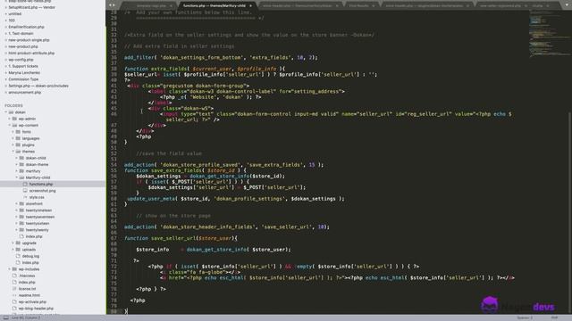Screen dimensions: 572x321
Task: Expand the dokan-child folder
Action: tap(17, 158)
